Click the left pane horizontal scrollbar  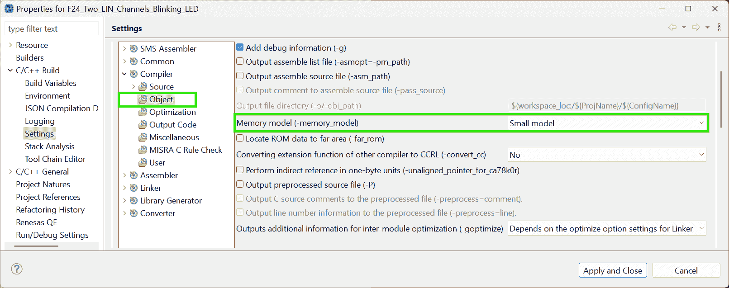point(36,246)
